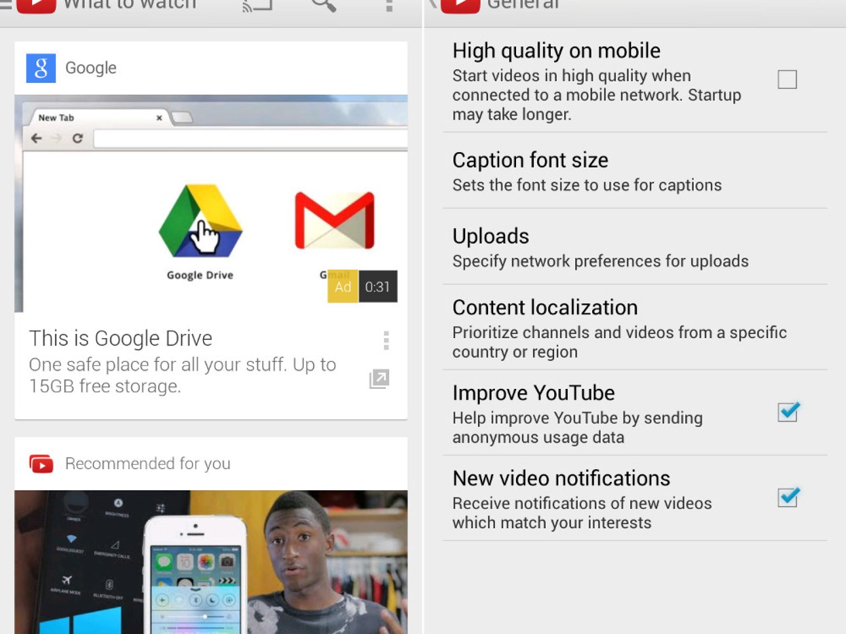
Task: Tap 'Specify network preferences for uploads' text
Action: (601, 262)
